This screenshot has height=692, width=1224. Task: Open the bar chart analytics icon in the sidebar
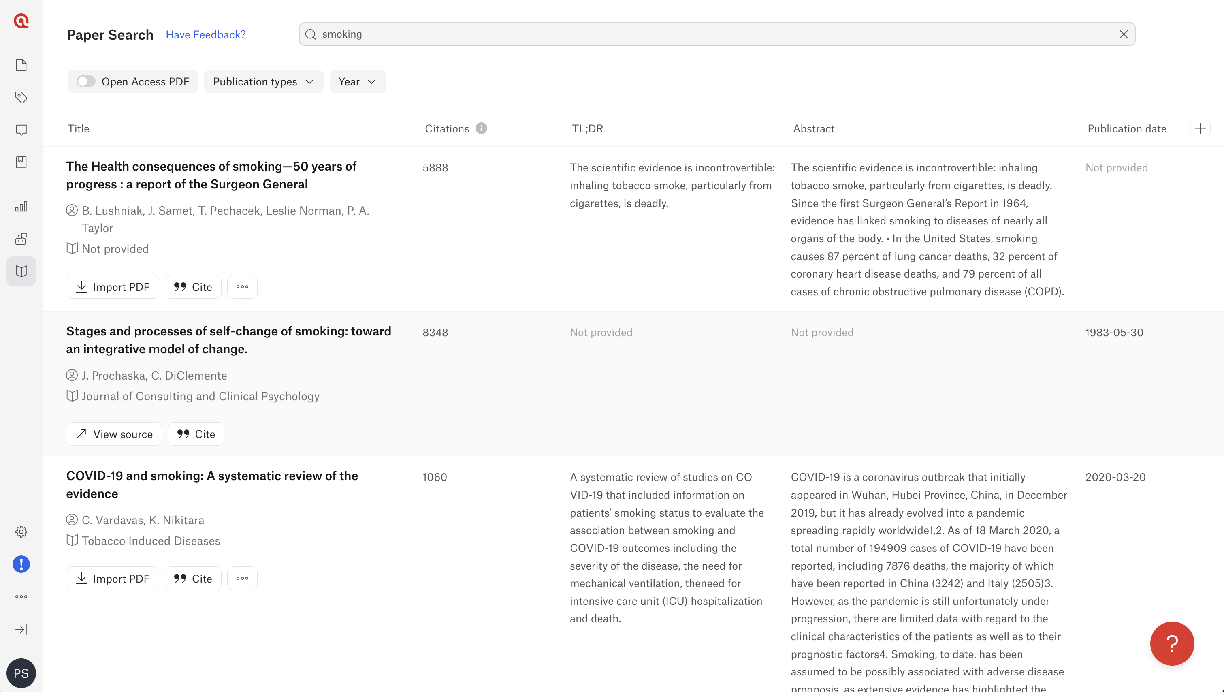(21, 207)
